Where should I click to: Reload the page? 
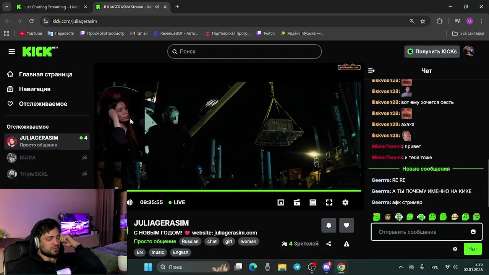pyautogui.click(x=31, y=21)
